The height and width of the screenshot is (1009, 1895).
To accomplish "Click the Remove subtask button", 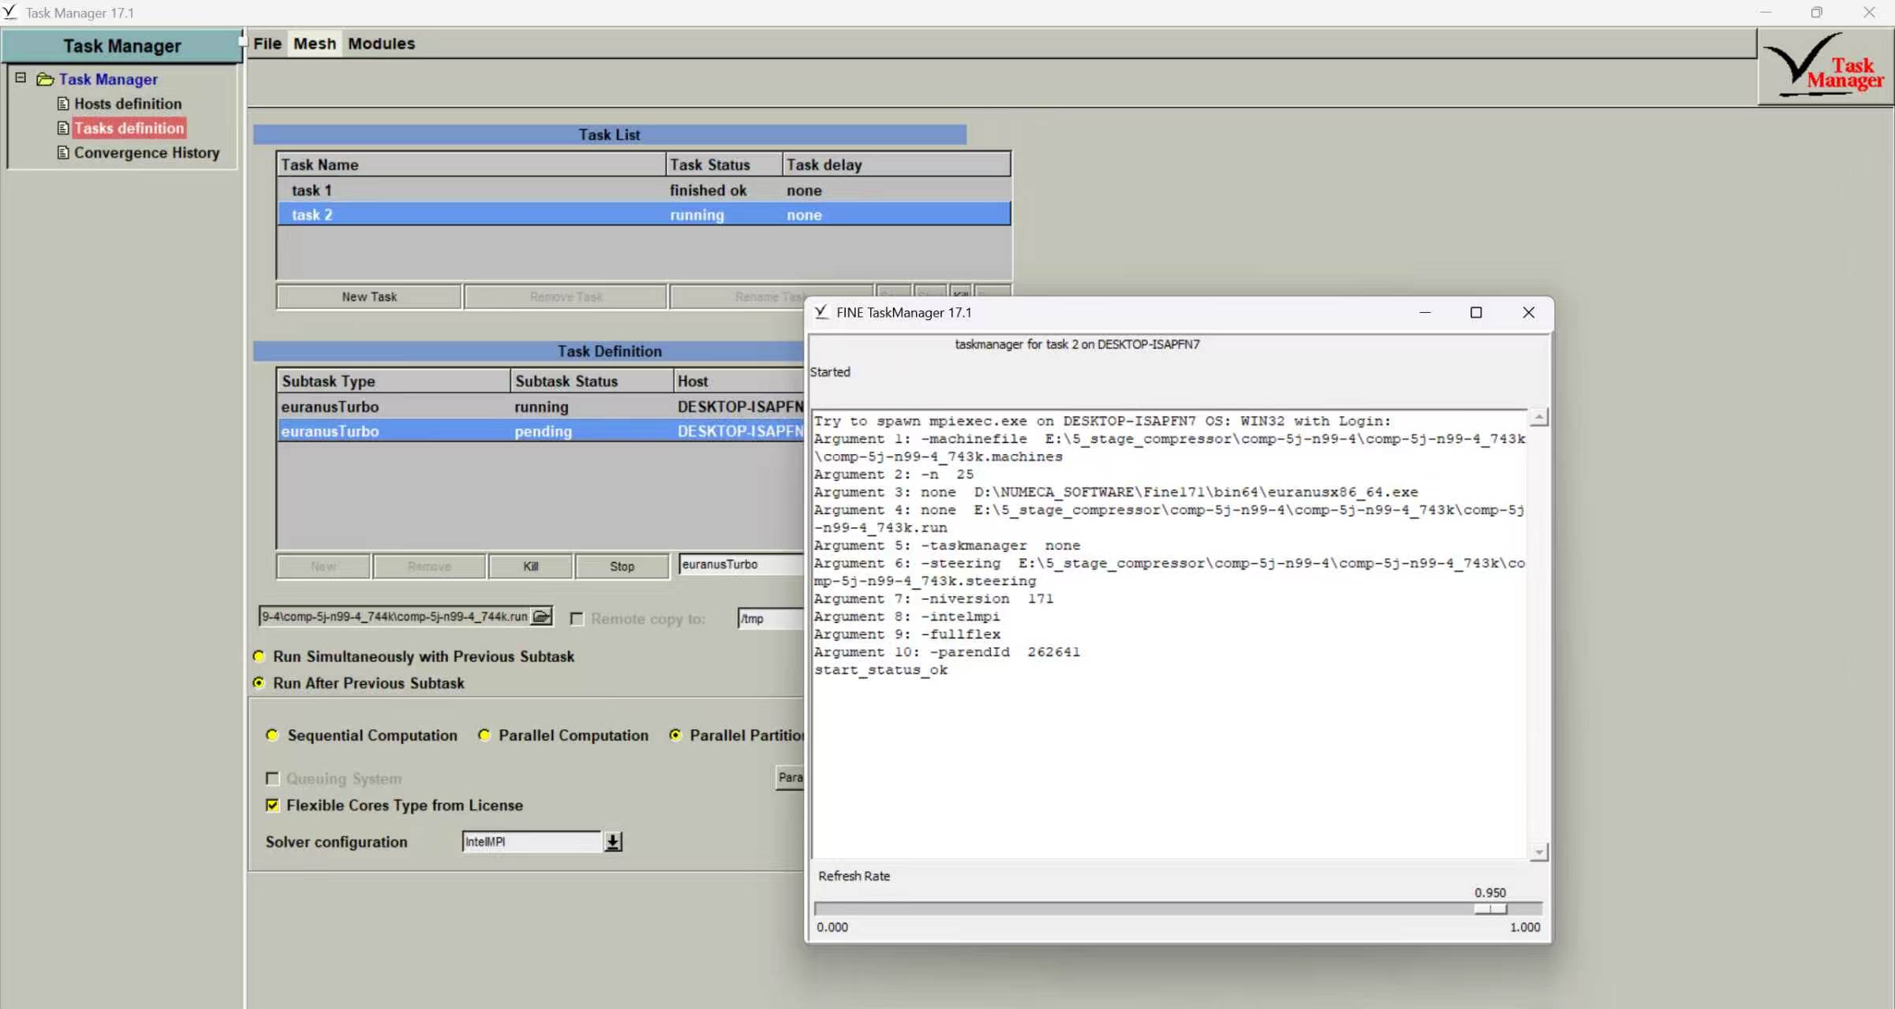I will (429, 566).
